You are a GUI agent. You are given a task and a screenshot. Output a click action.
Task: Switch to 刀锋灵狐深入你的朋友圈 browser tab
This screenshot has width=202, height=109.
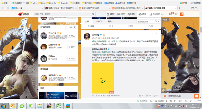(127, 8)
